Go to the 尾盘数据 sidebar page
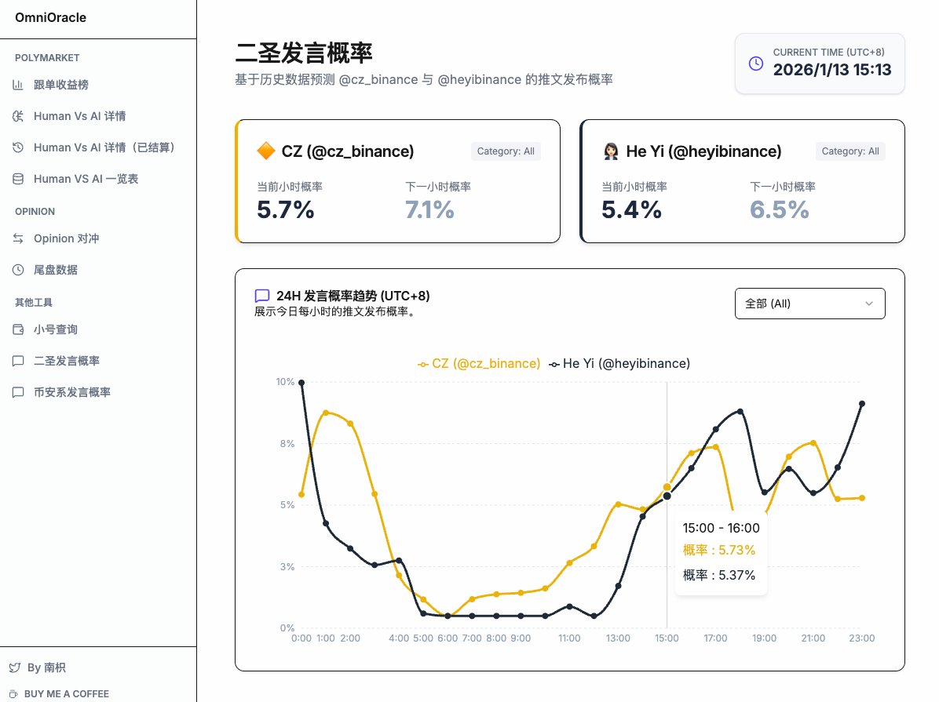Image resolution: width=939 pixels, height=702 pixels. (x=56, y=270)
